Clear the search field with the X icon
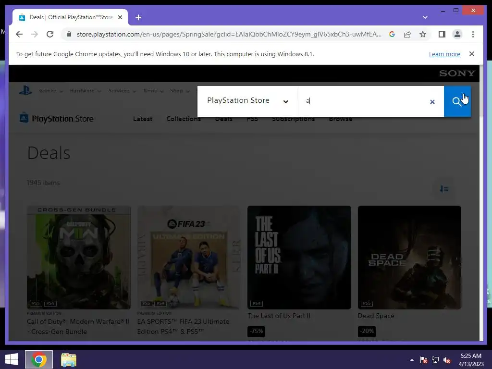492x369 pixels. pyautogui.click(x=432, y=102)
